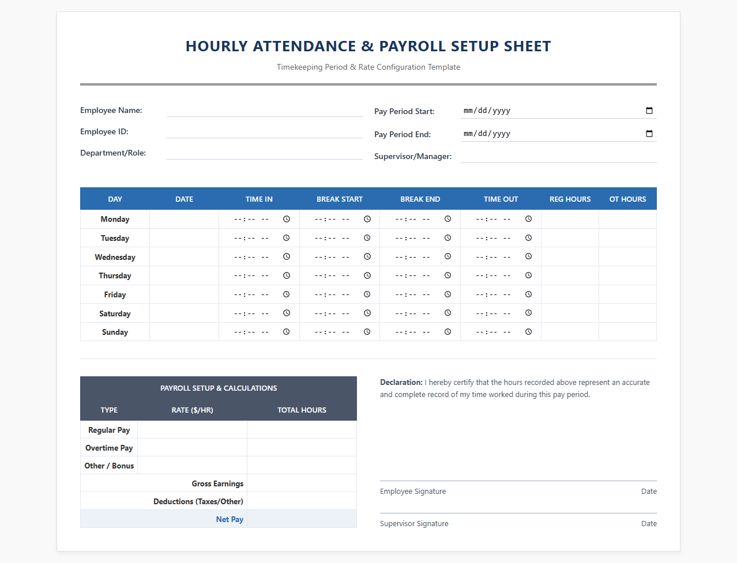Open clock picker for Thursday Break End

coord(448,275)
